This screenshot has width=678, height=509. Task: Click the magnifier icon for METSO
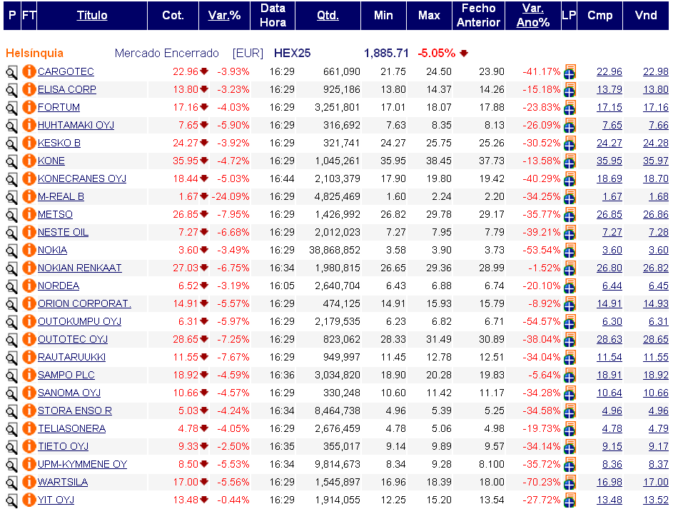(11, 214)
